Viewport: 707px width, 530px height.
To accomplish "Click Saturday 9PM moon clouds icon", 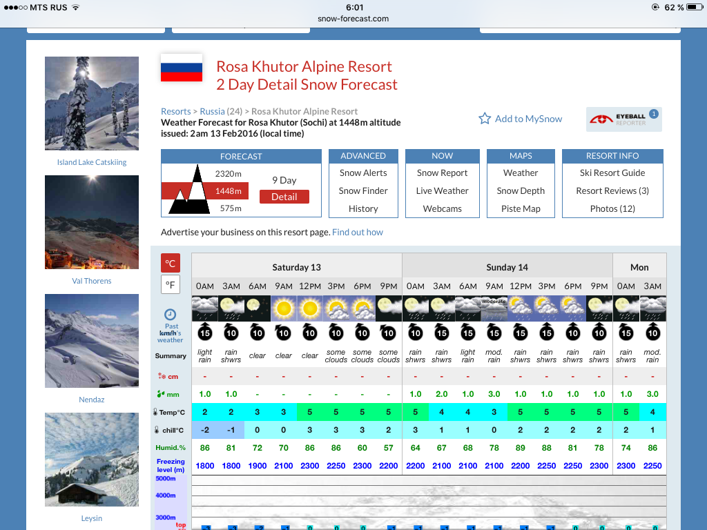I will 389,308.
